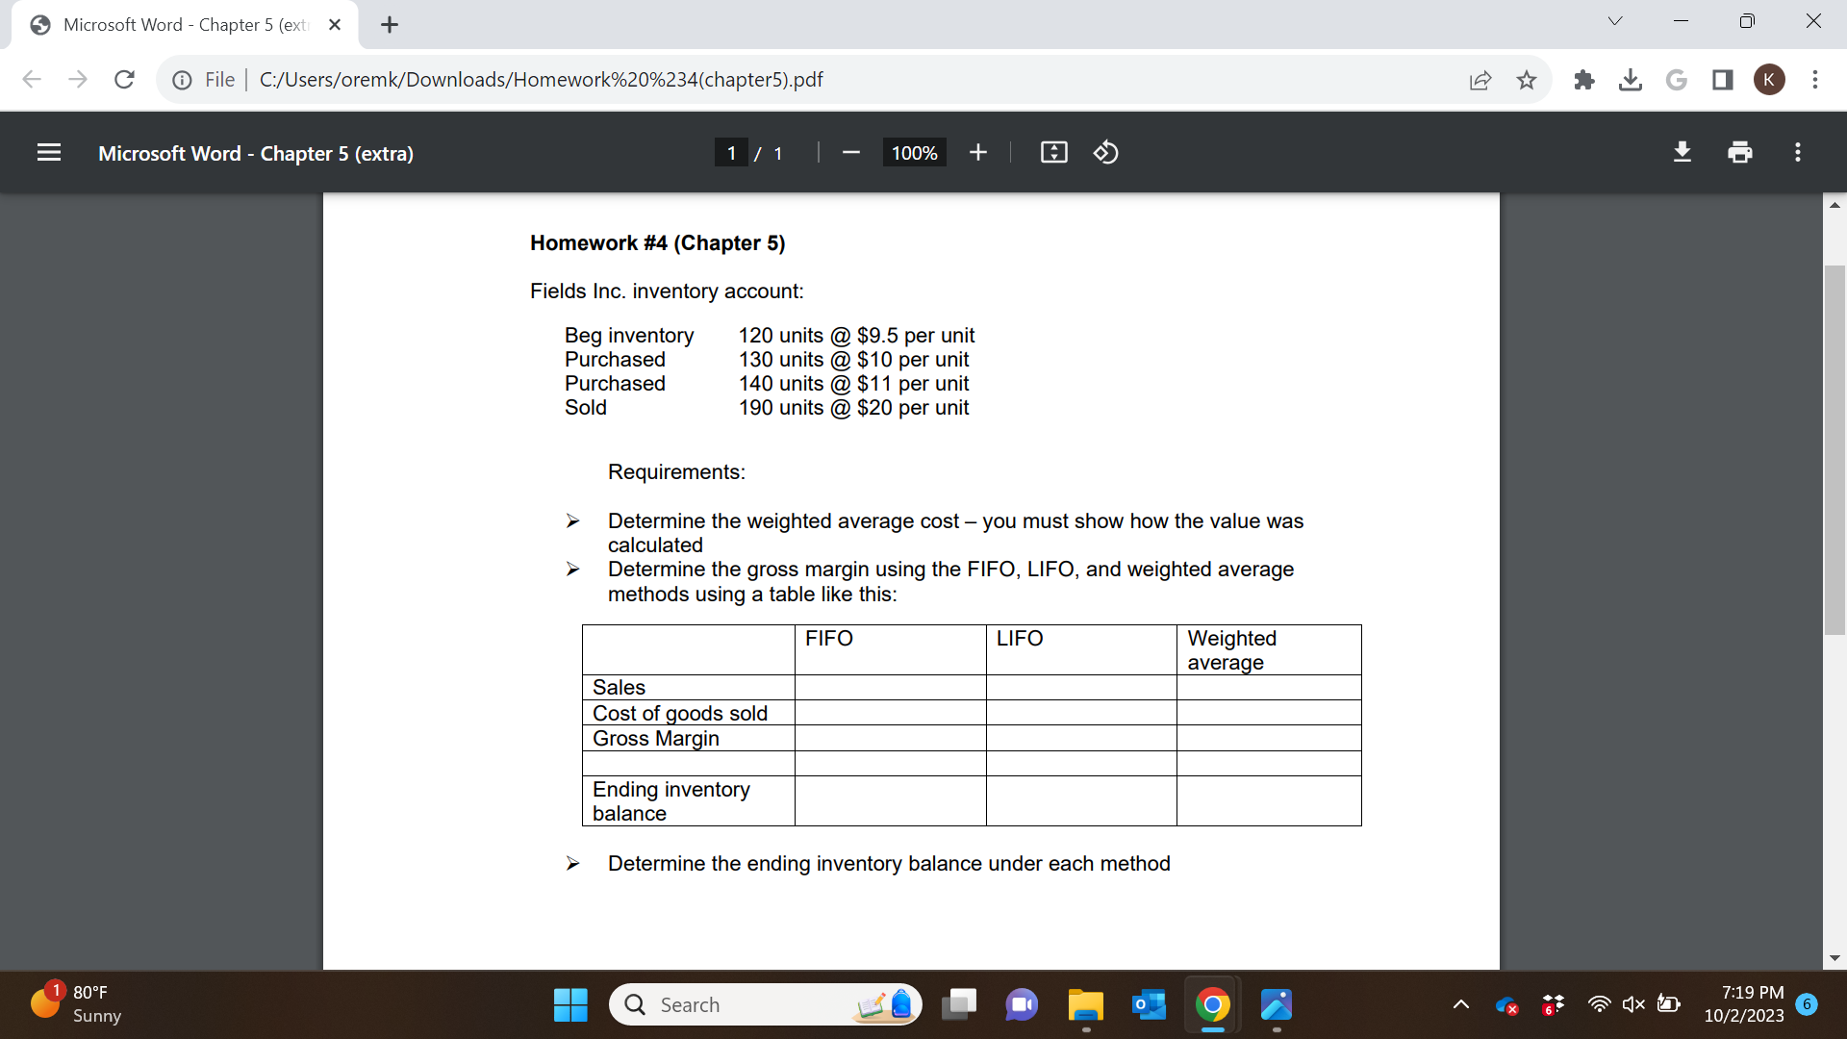Launch Outlook from the taskbar
The height and width of the screenshot is (1039, 1847).
click(1148, 1004)
